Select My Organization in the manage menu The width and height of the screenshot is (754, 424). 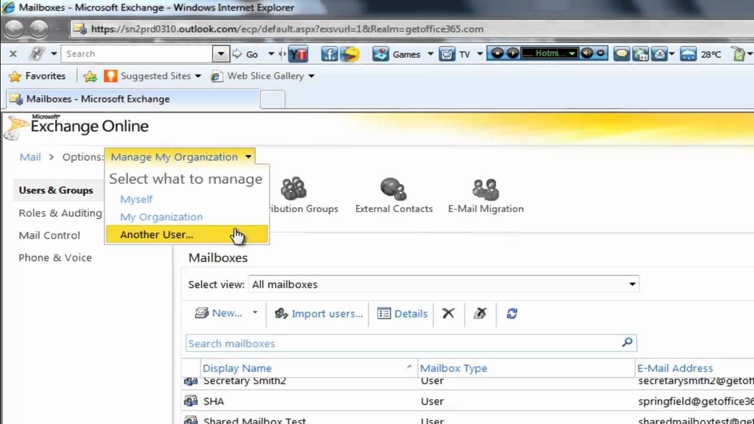point(161,217)
